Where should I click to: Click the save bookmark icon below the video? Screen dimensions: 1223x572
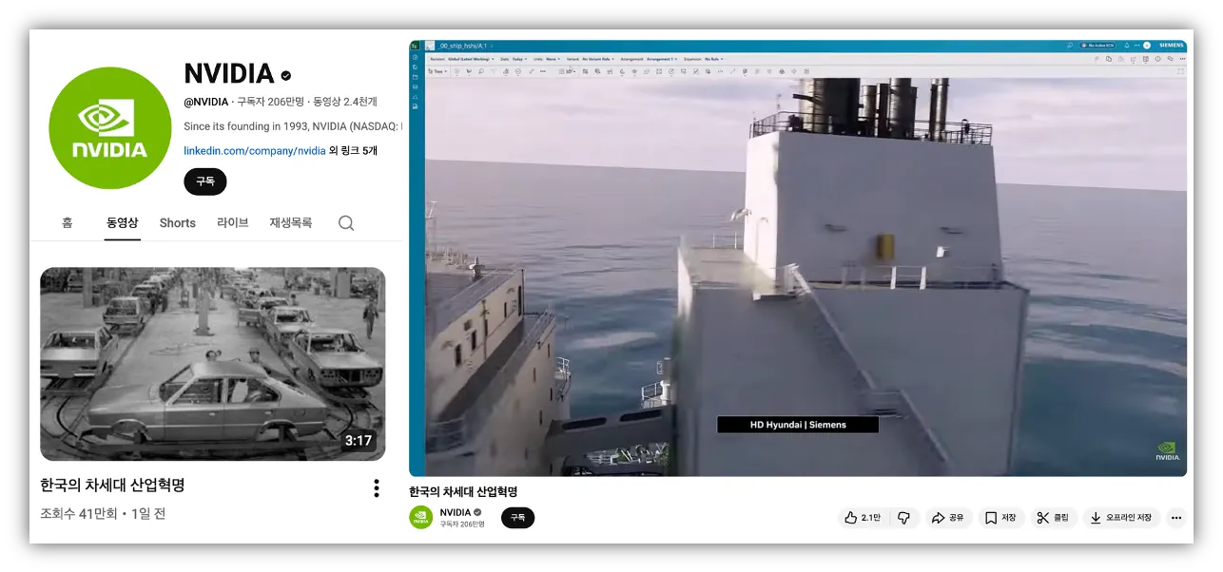[x=990, y=518]
